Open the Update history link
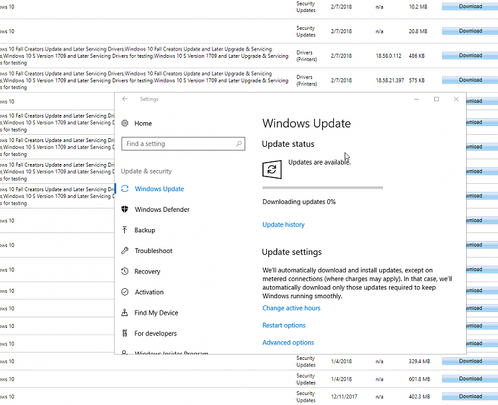The image size is (498, 405). 284,224
